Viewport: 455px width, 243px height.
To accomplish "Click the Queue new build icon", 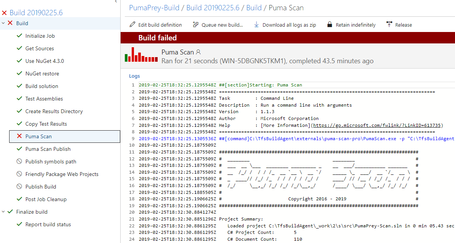I will (x=195, y=25).
